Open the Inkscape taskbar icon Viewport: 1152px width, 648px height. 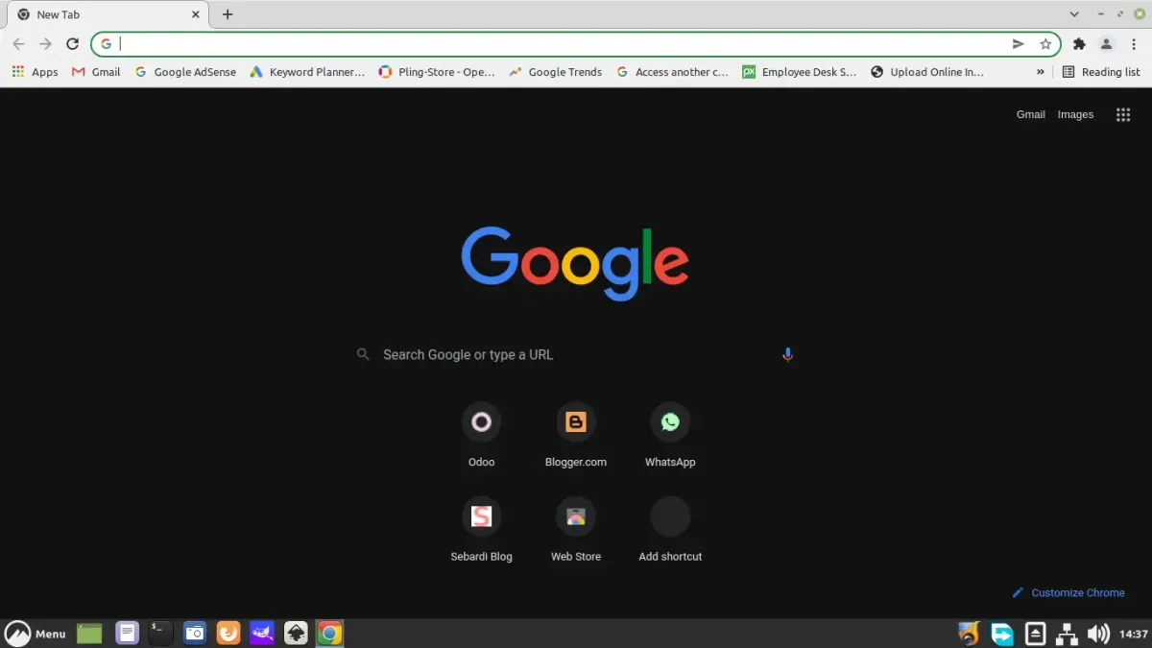297,634
